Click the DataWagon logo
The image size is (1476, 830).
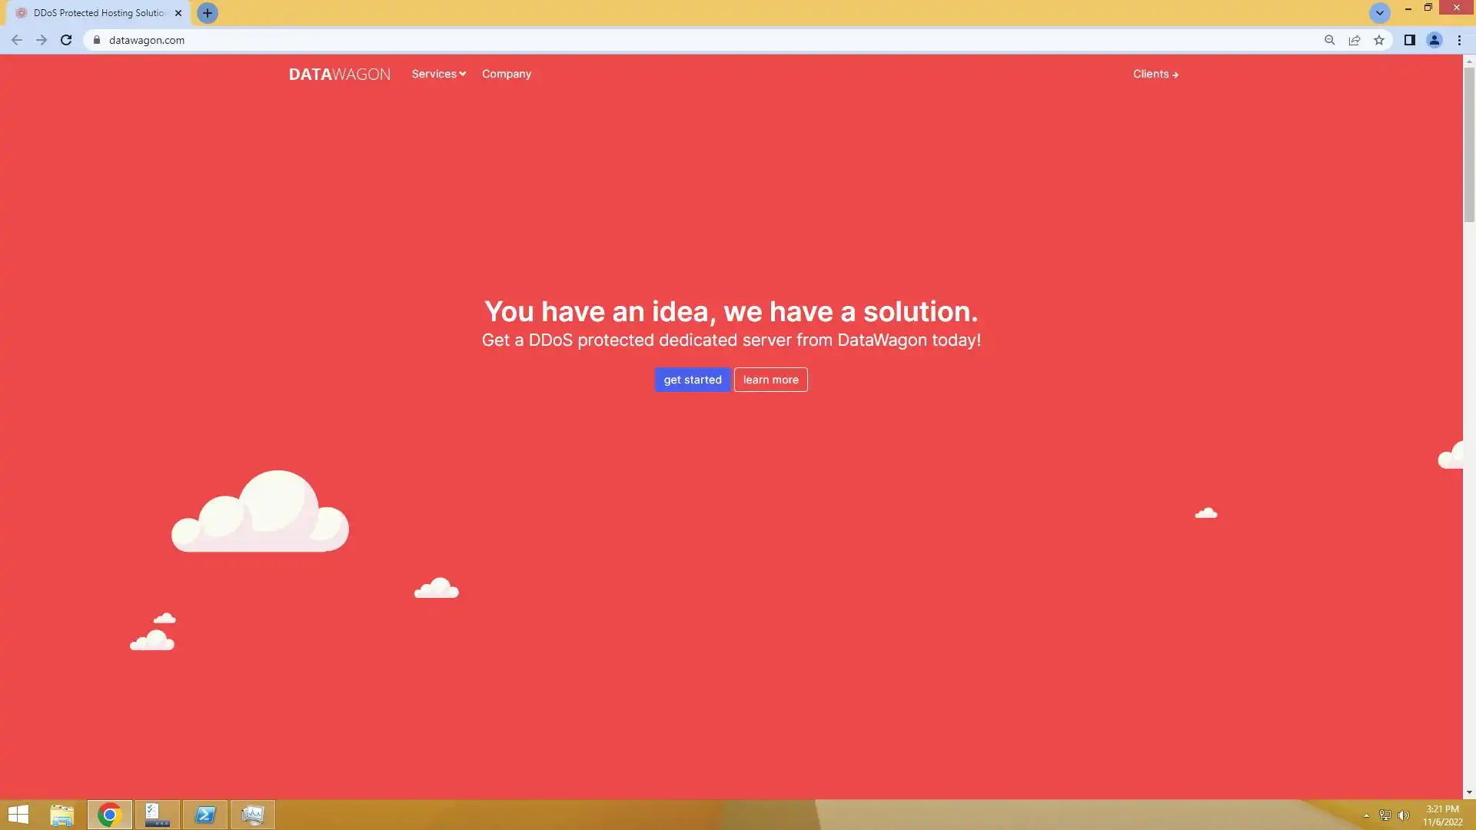coord(339,74)
